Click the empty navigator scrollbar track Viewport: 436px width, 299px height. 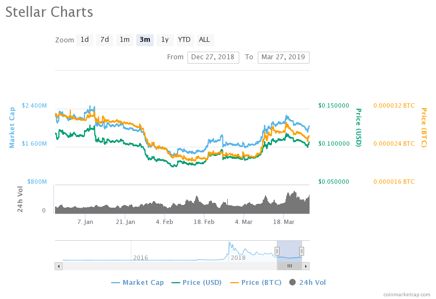coord(169,266)
